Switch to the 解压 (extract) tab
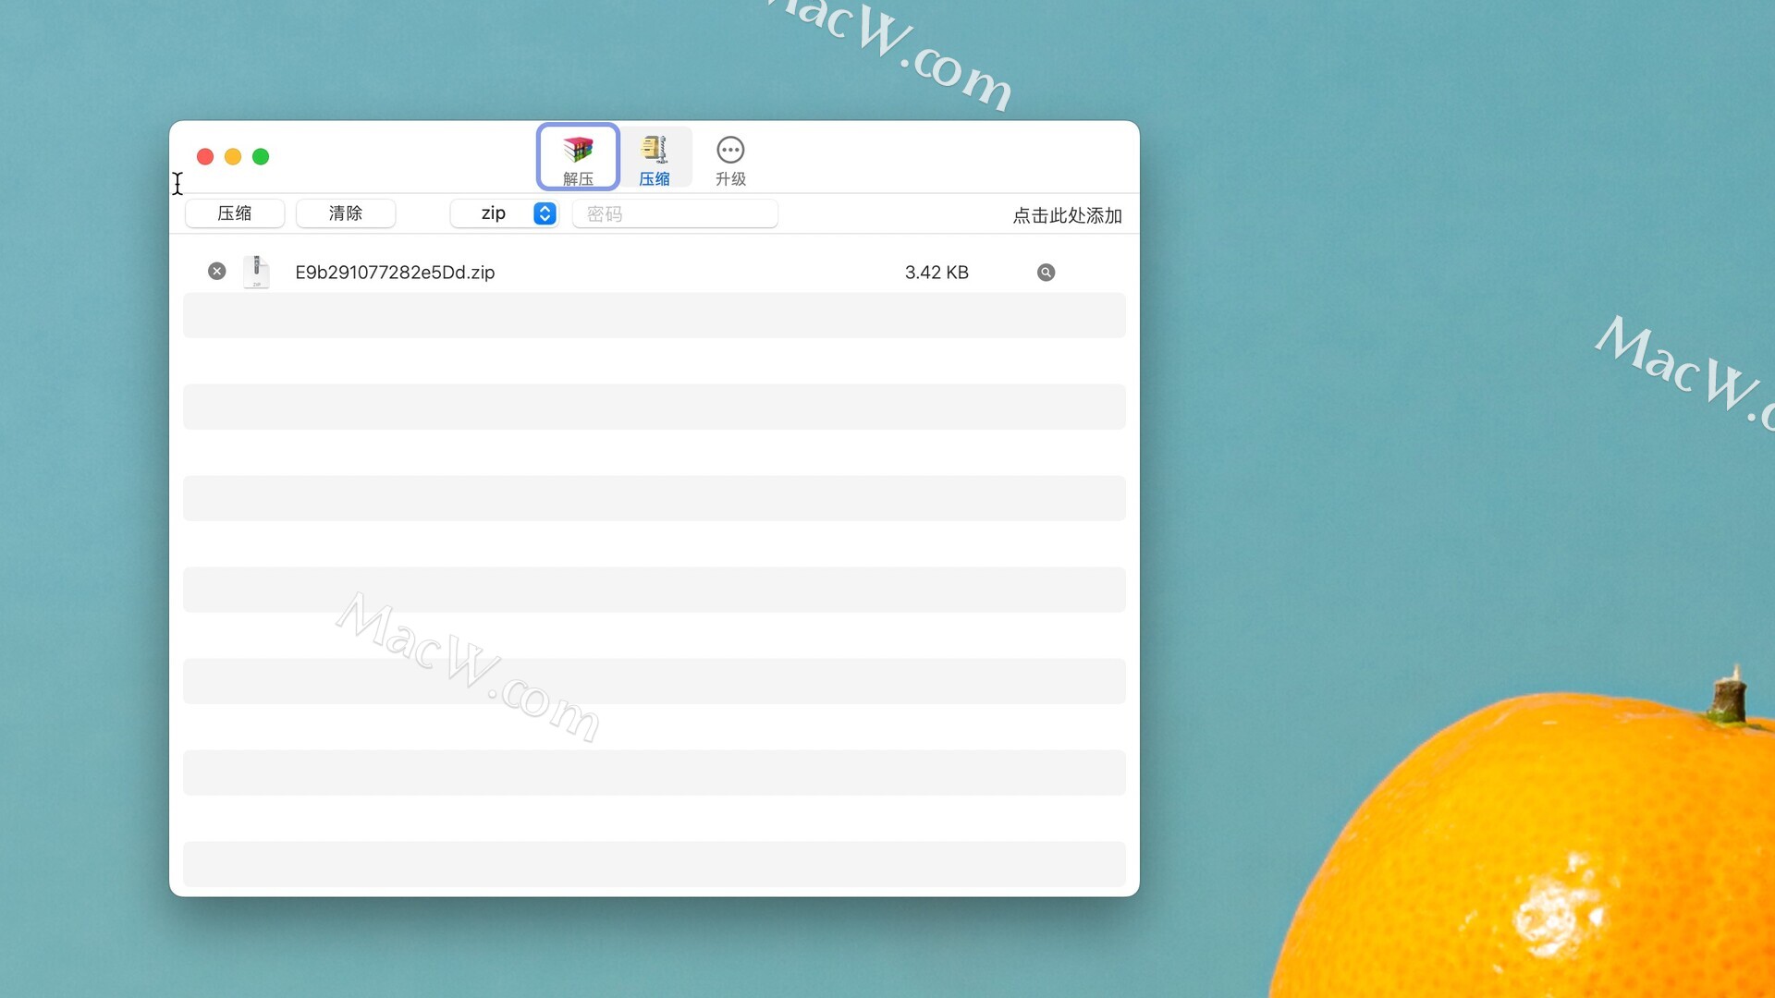Image resolution: width=1775 pixels, height=998 pixels. [578, 158]
